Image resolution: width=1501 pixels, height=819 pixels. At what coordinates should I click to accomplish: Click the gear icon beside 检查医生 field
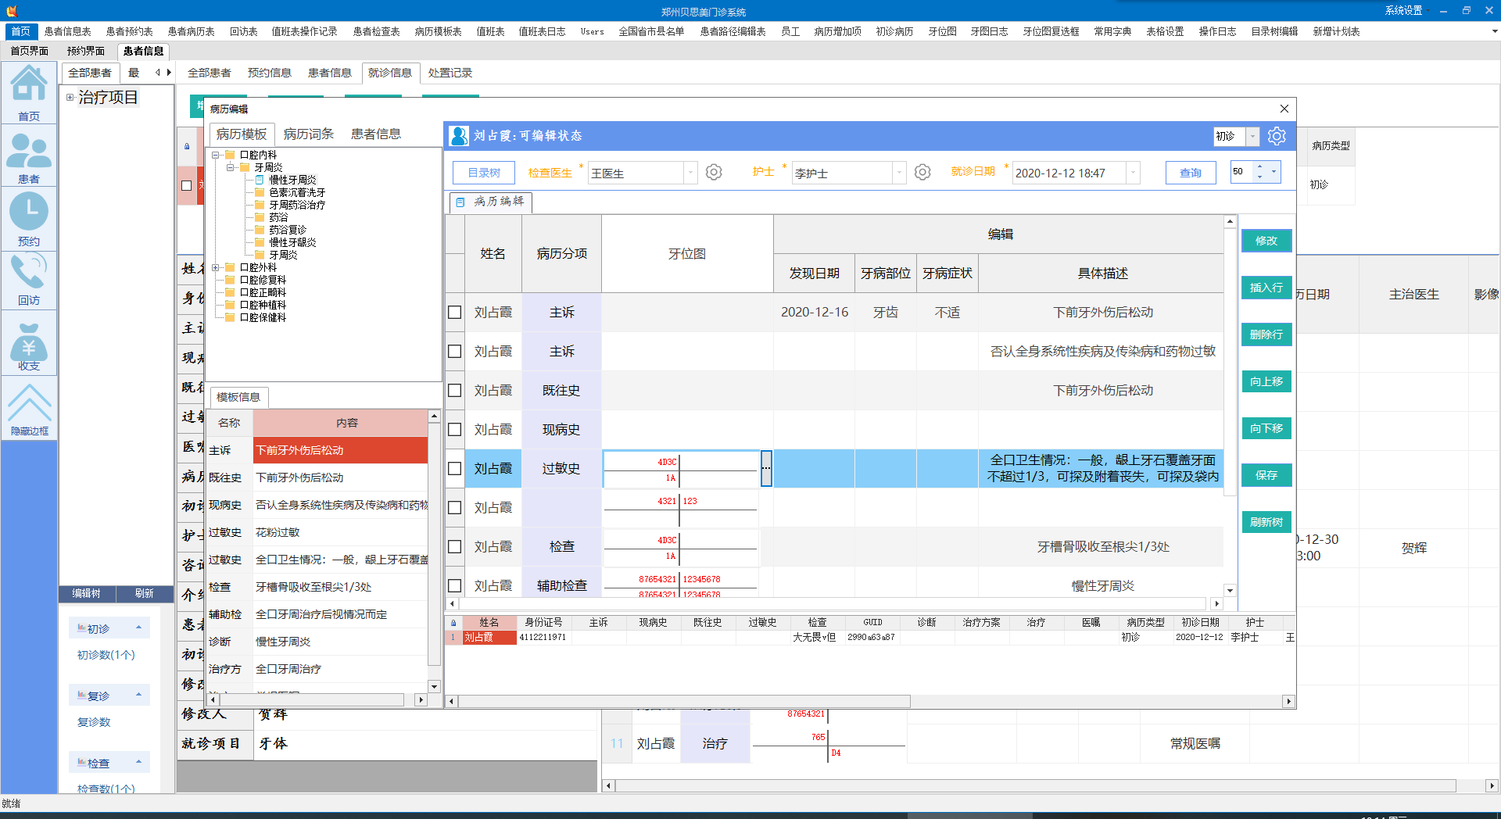[714, 172]
